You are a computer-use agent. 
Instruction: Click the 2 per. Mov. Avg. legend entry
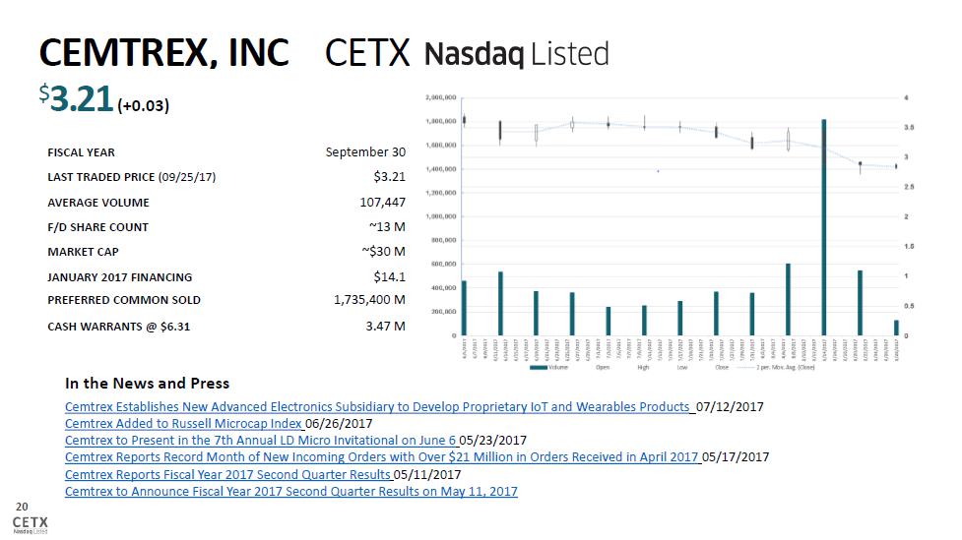click(783, 368)
